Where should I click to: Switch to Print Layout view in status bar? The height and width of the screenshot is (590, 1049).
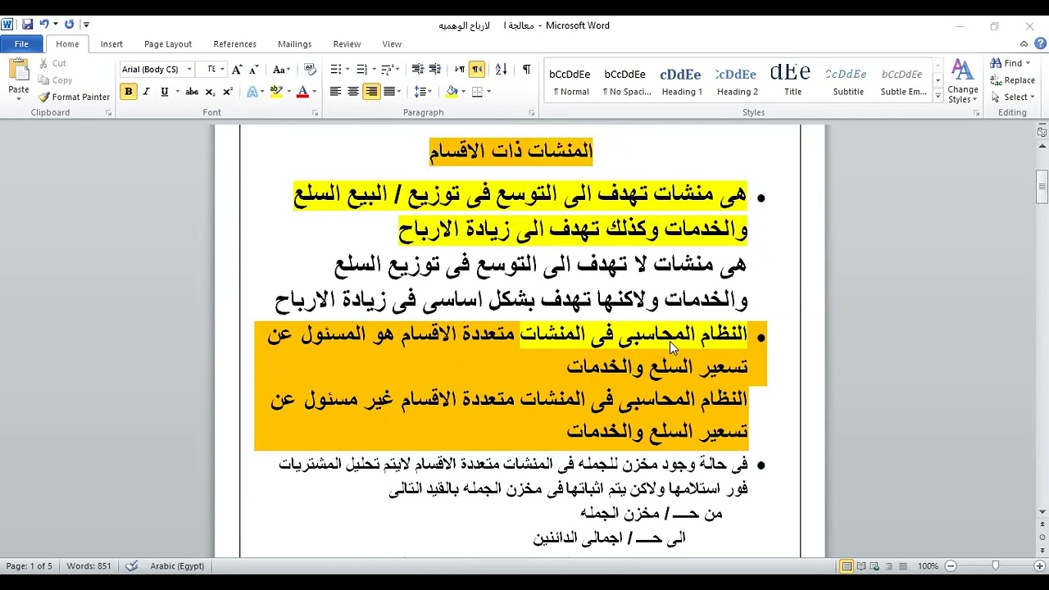pyautogui.click(x=847, y=566)
